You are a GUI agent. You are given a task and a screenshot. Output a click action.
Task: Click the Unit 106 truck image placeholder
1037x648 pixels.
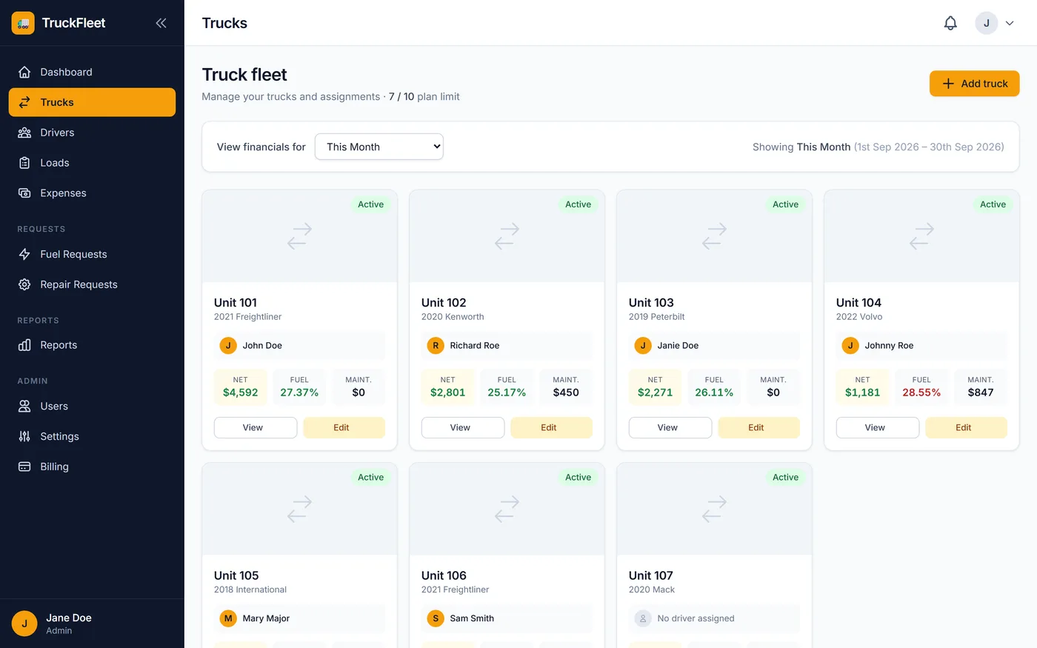click(507, 509)
